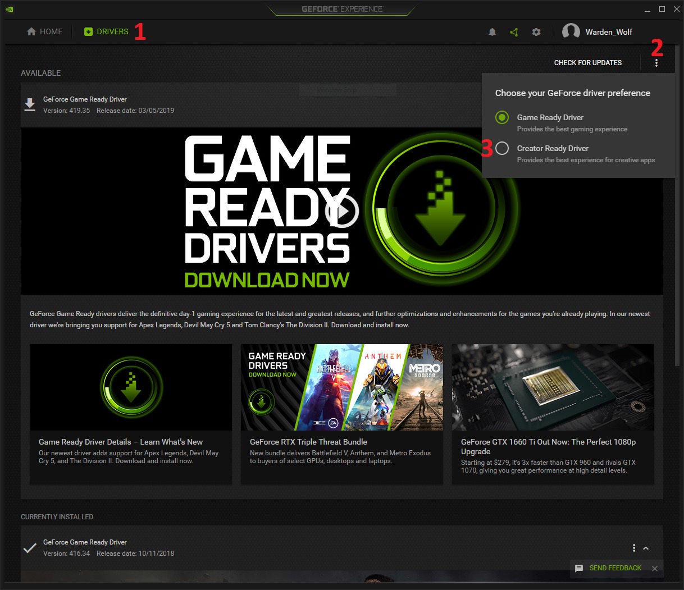Click the Warden_Wolf profile avatar

tap(571, 31)
